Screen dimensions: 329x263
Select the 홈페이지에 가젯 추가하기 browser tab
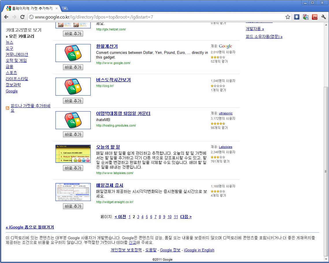[32, 8]
